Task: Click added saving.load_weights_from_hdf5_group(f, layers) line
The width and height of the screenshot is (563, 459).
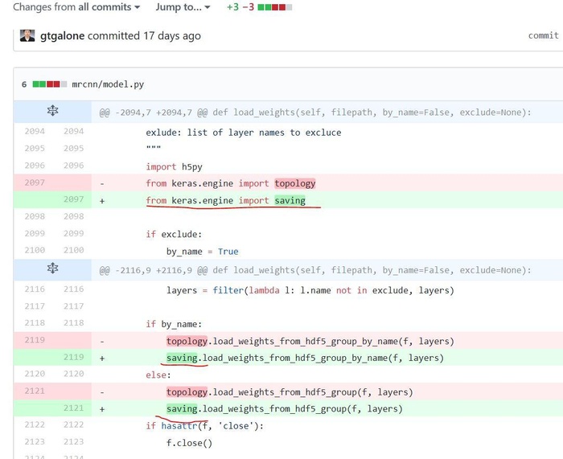Action: point(285,408)
